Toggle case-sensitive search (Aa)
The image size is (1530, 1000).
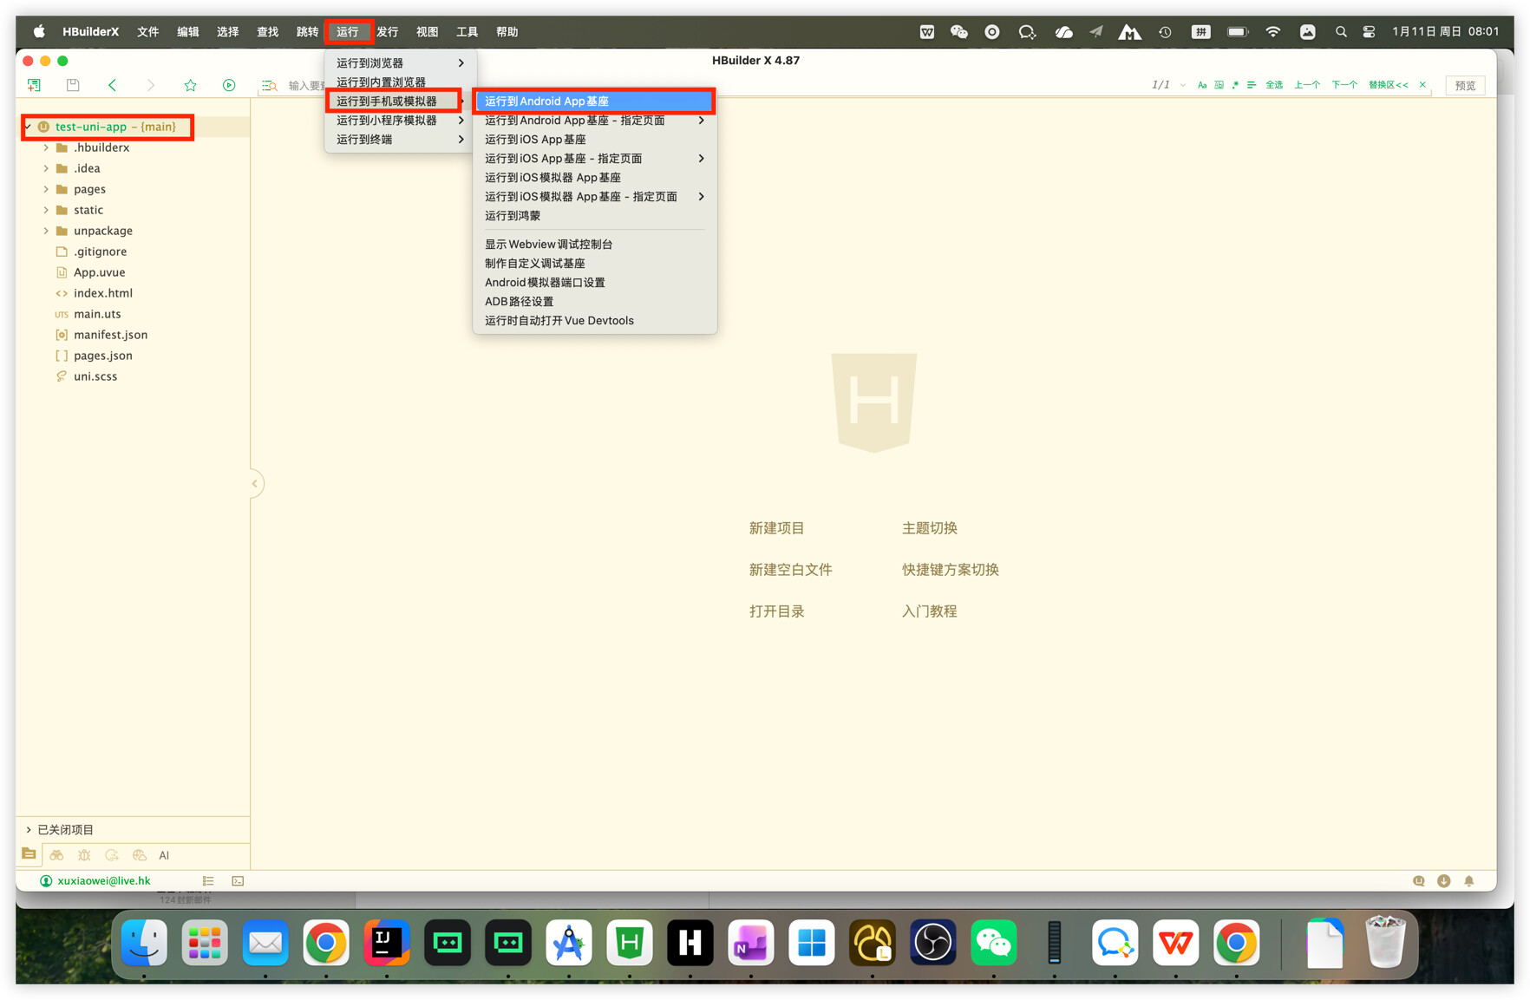tap(1202, 85)
